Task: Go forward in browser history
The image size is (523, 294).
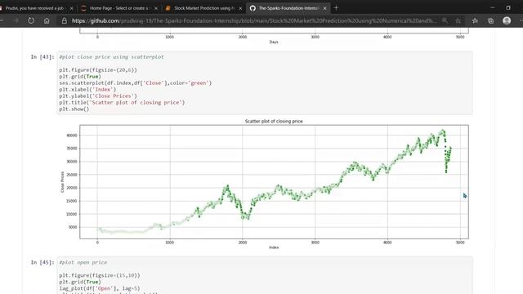Action: pos(16,20)
